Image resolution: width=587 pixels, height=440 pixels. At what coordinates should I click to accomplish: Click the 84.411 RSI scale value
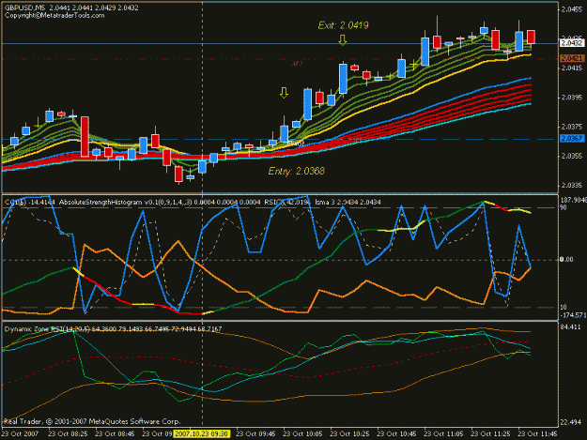570,327
